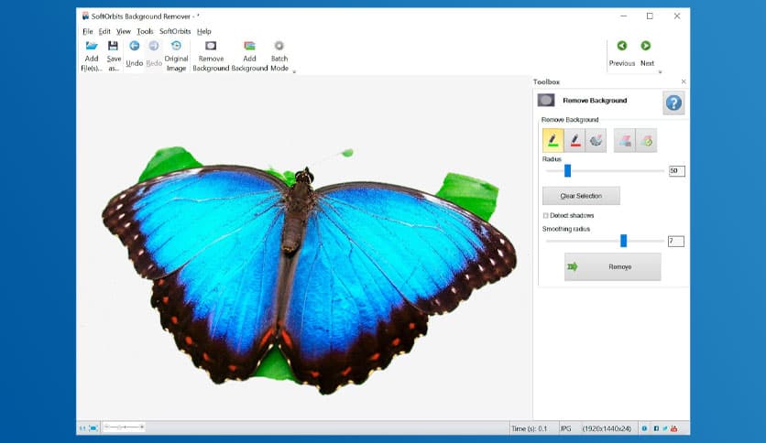Select the Remove Background toolbar tool
Viewport: 766px width, 443px height.
pyautogui.click(x=211, y=47)
